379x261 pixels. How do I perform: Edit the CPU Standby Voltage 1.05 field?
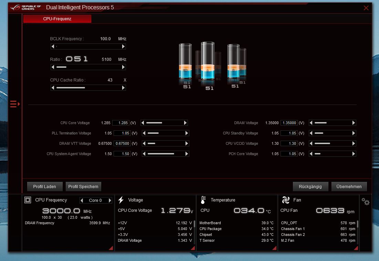289,133
